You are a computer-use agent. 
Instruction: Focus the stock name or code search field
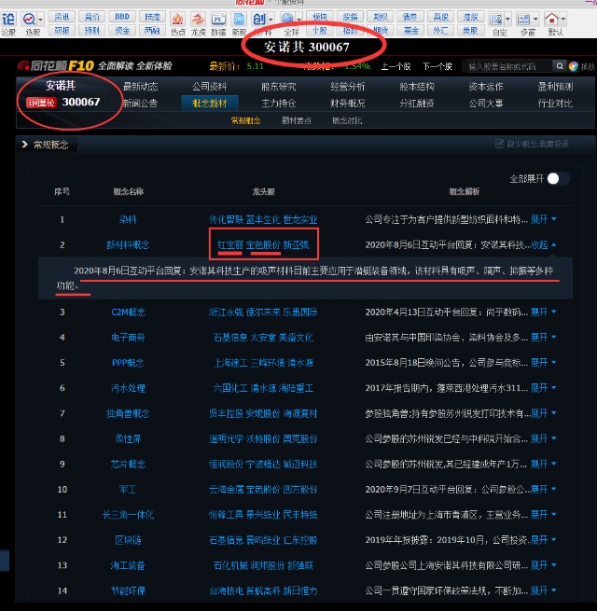click(x=507, y=66)
